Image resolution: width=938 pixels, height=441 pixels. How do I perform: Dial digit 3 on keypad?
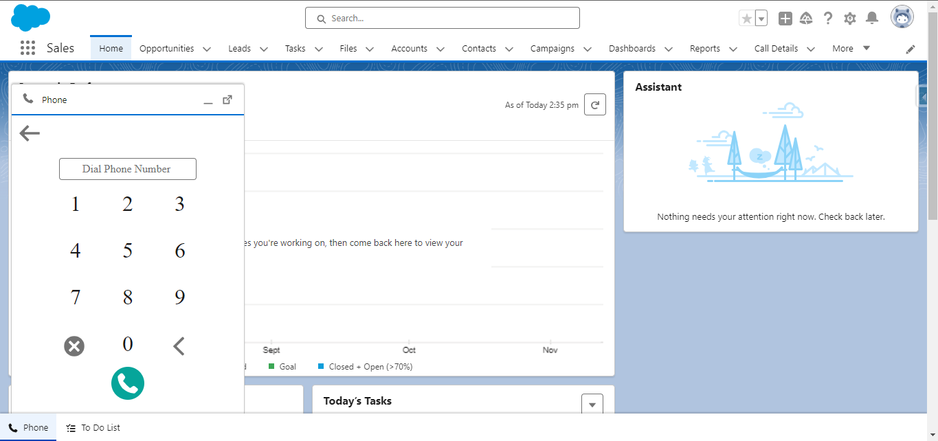[179, 204]
